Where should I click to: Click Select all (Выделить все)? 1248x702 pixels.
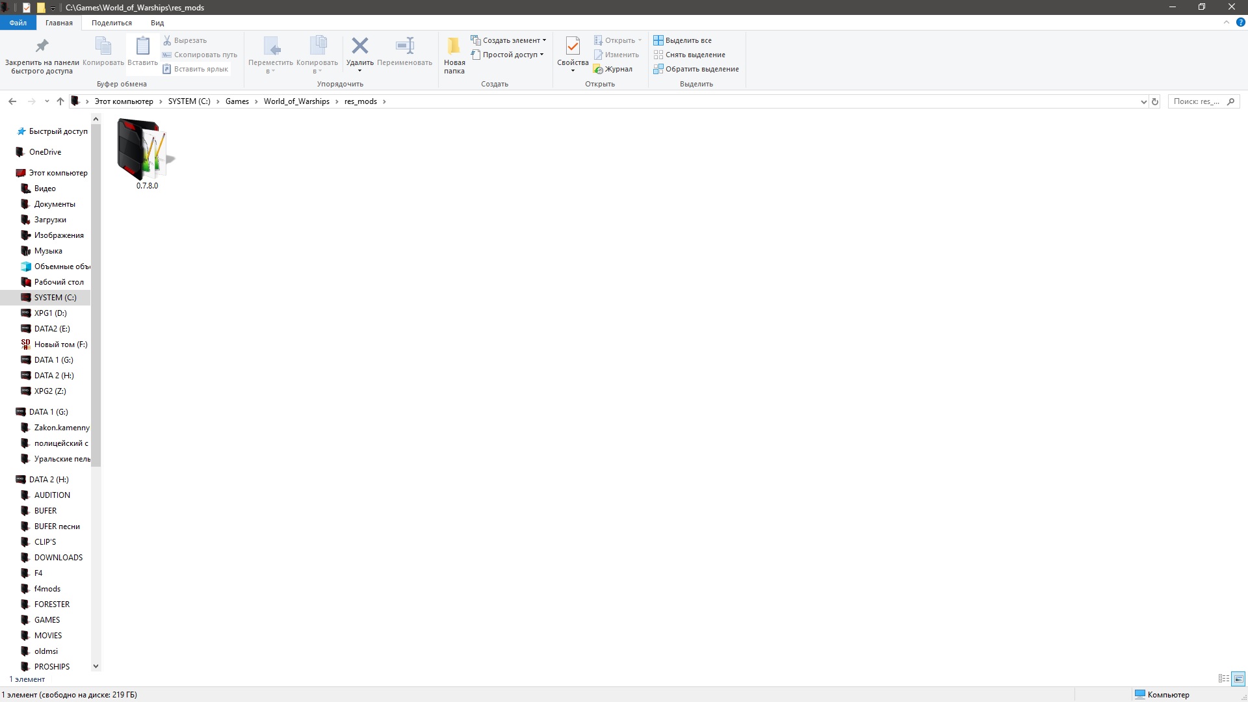682,40
